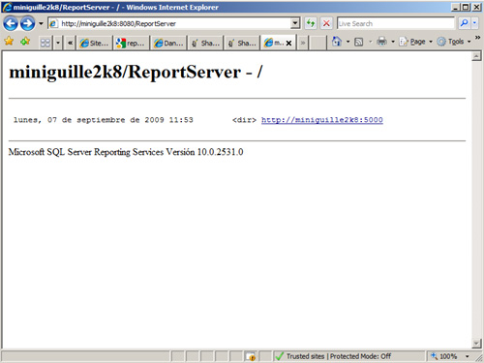Click the vertical scrollbar up arrow
This screenshot has width=484, height=363.
click(476, 56)
